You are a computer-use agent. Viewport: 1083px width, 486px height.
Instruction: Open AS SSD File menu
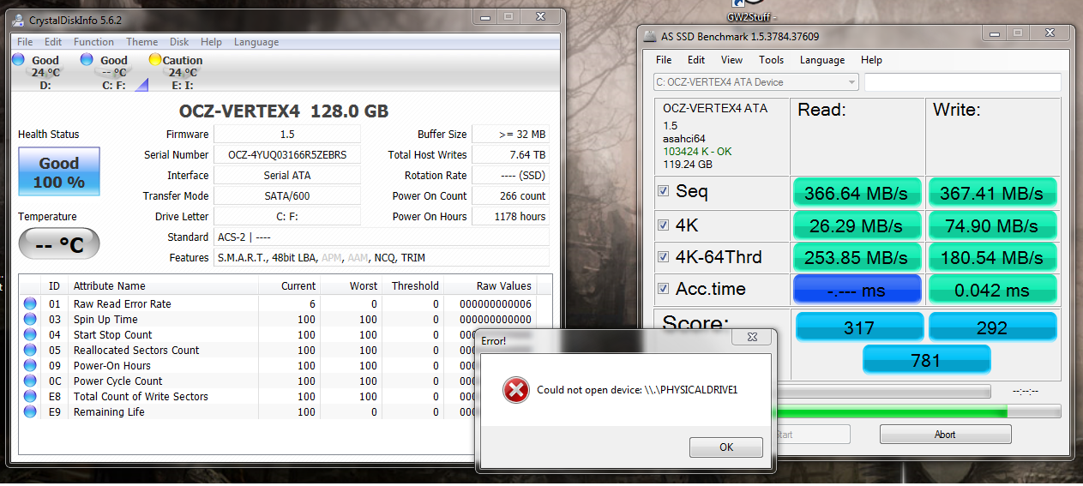(x=664, y=60)
